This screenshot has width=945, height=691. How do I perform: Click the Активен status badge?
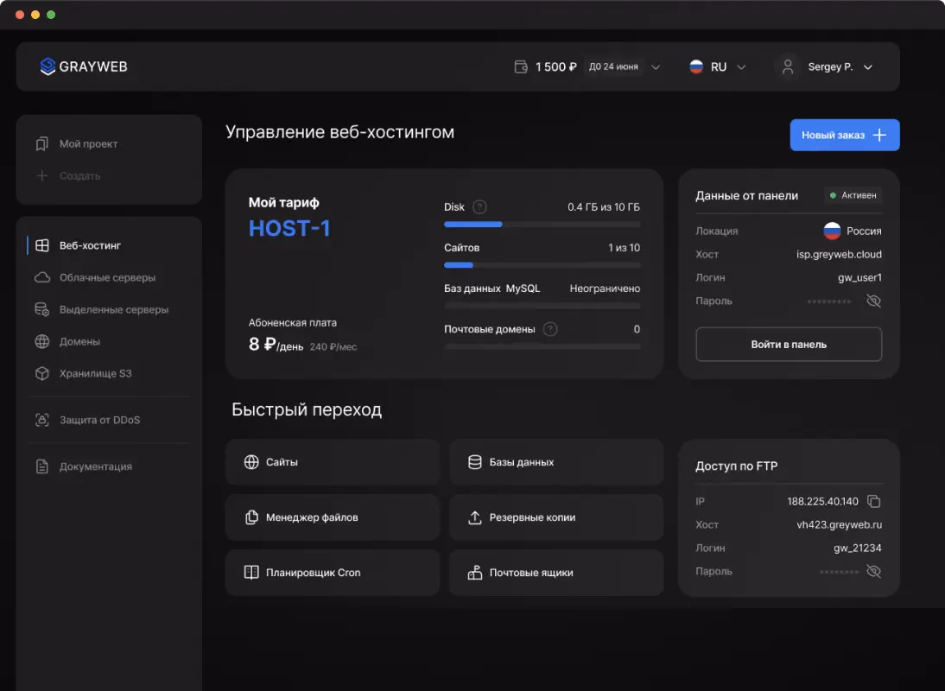tap(853, 195)
